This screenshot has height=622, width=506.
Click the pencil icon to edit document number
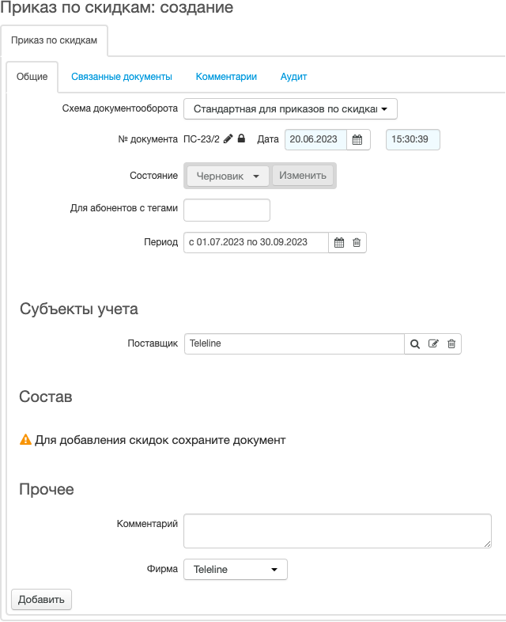228,138
